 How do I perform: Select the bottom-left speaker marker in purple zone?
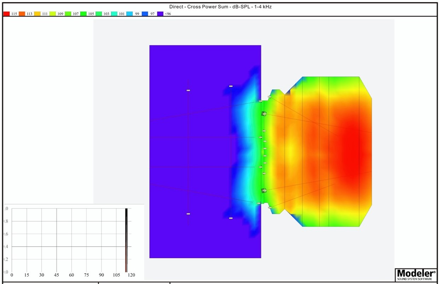click(x=188, y=214)
